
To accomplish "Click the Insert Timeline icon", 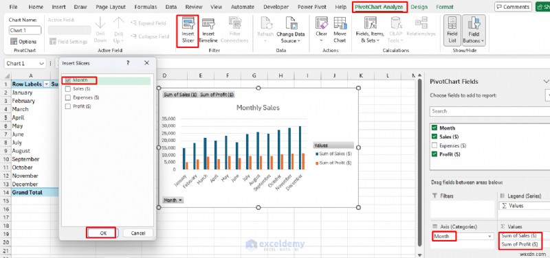I will [x=208, y=23].
